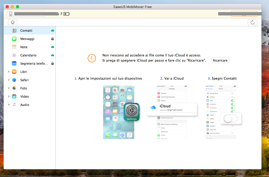The image size is (269, 177).
Task: Click the orange outlined button at top right
Action: tap(244, 14)
